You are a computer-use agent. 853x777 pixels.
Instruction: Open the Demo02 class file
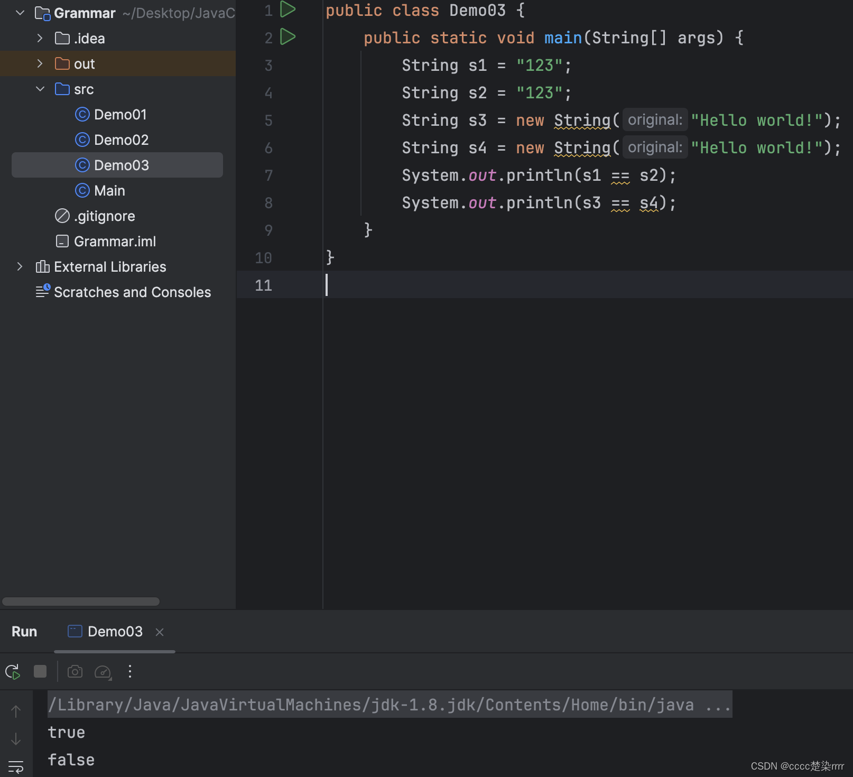click(x=121, y=140)
